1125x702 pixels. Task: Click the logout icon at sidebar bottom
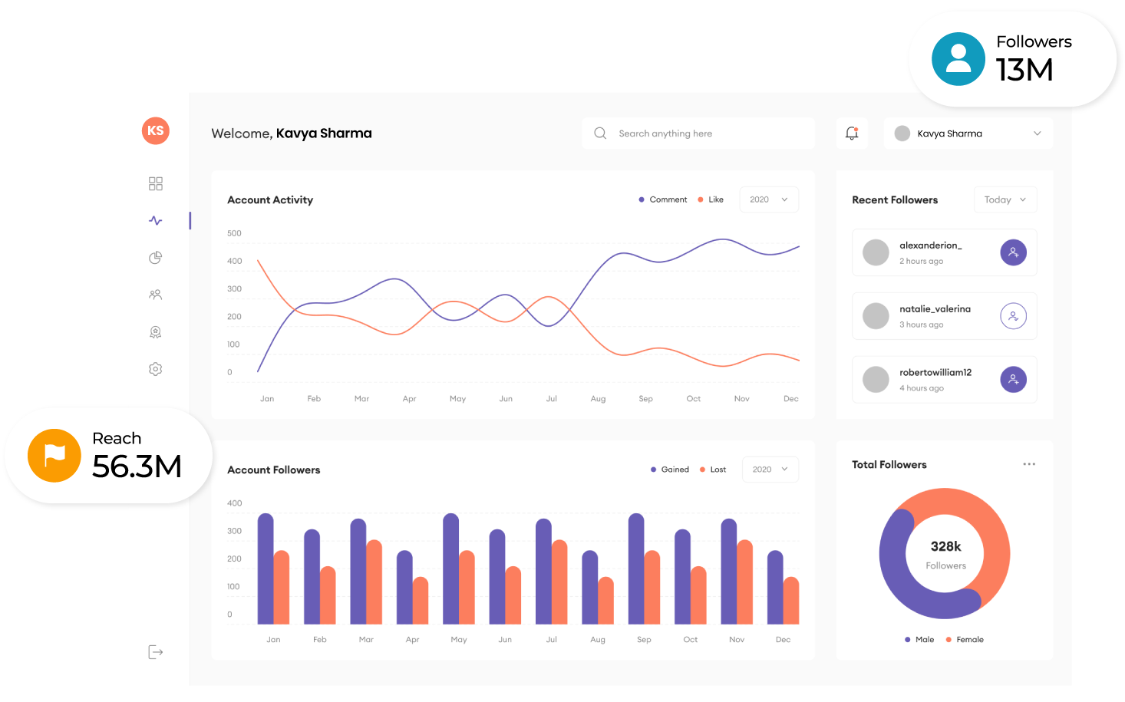(x=156, y=652)
